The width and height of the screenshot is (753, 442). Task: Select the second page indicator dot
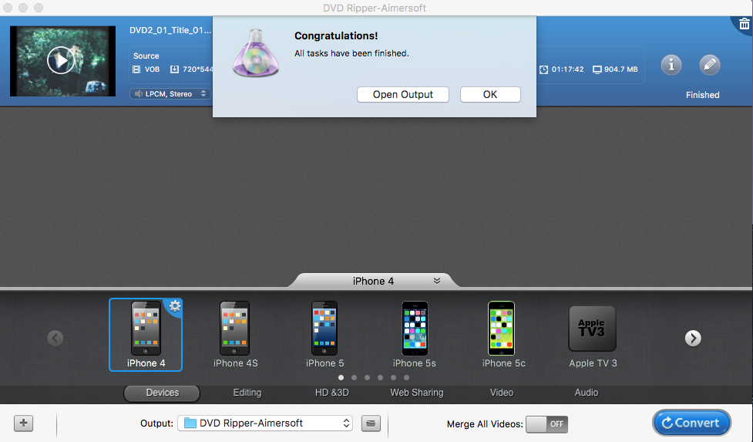click(354, 378)
